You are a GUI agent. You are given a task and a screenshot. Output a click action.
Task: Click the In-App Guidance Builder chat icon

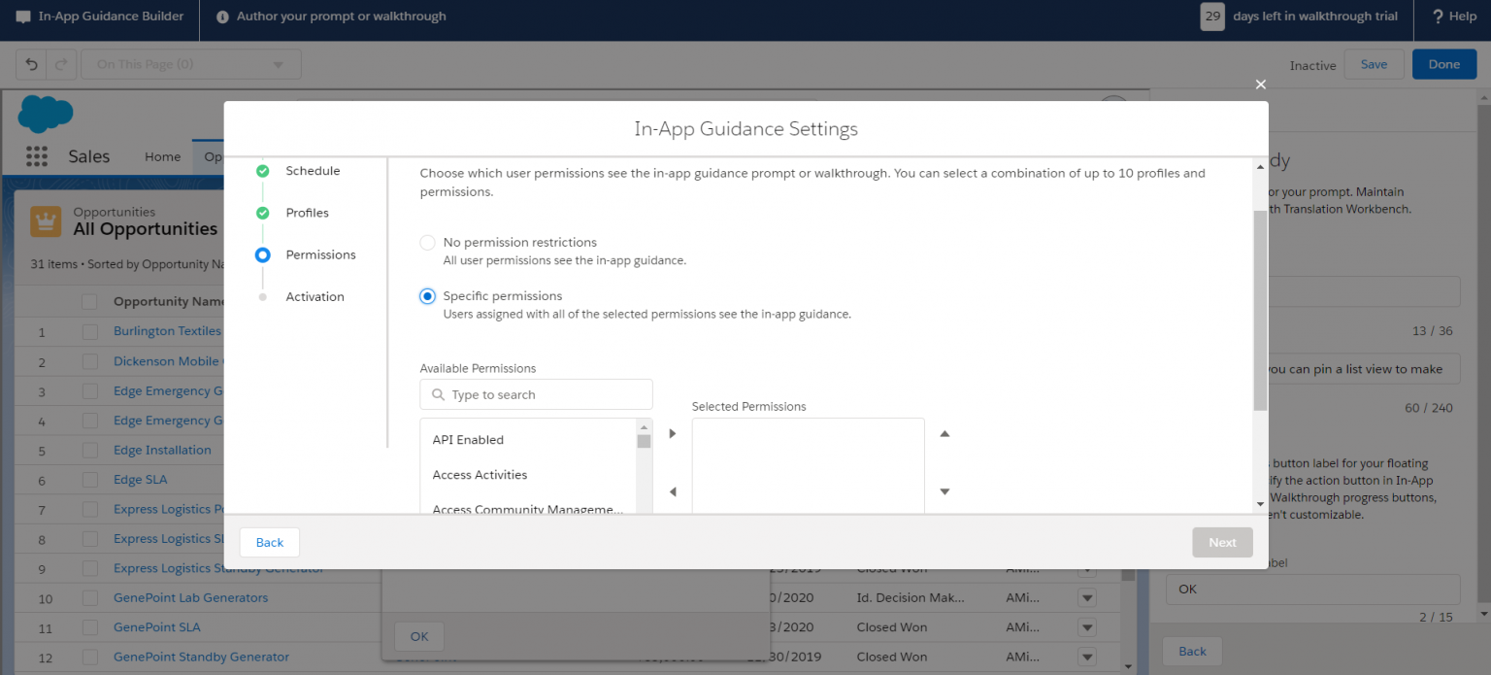[x=23, y=17]
